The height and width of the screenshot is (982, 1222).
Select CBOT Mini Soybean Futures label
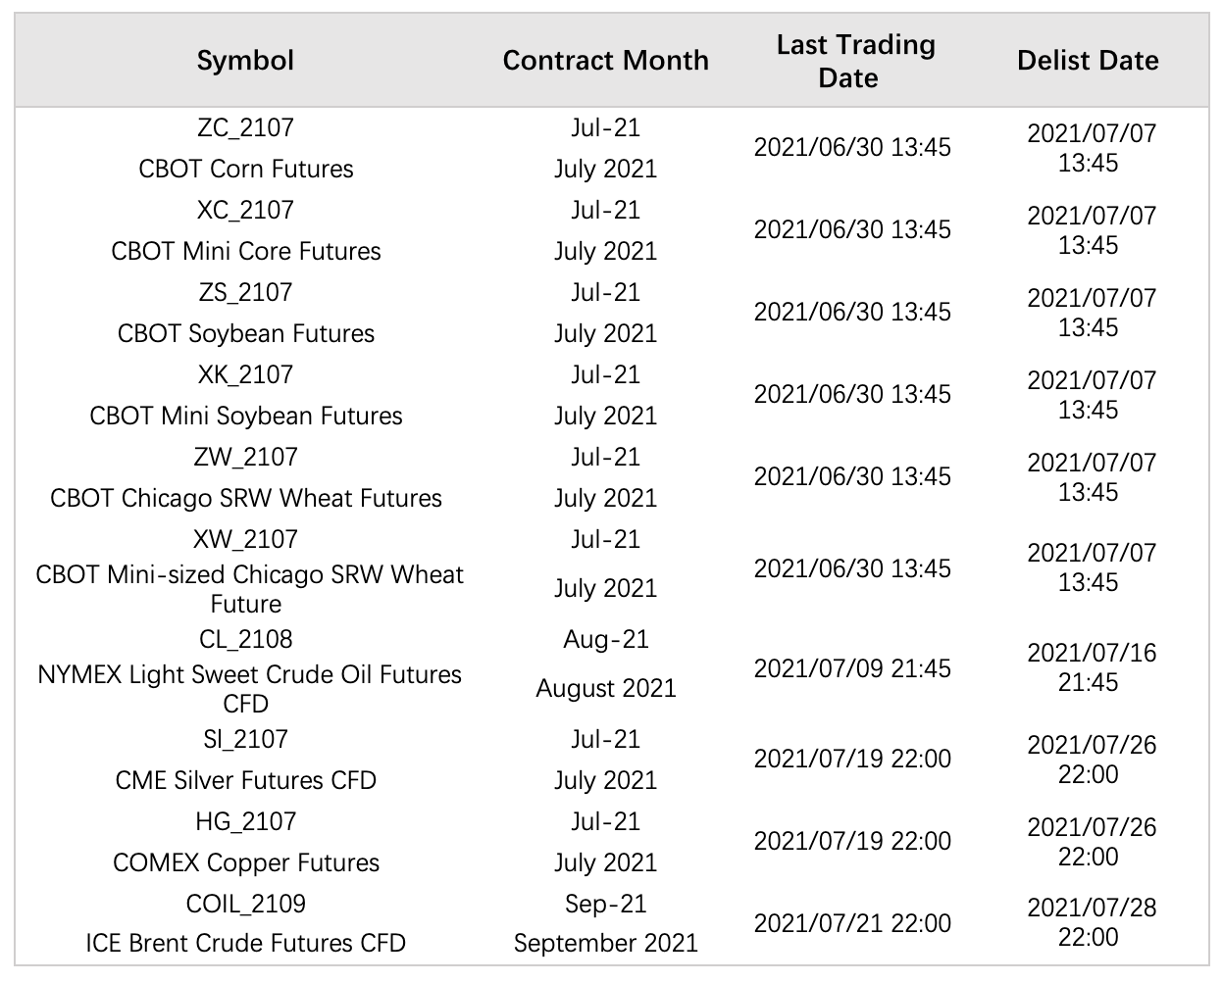click(x=245, y=416)
